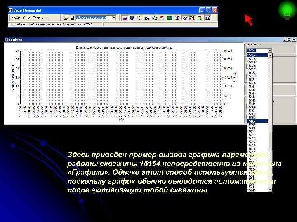Select well 15124 at the top of the list

[257, 55]
